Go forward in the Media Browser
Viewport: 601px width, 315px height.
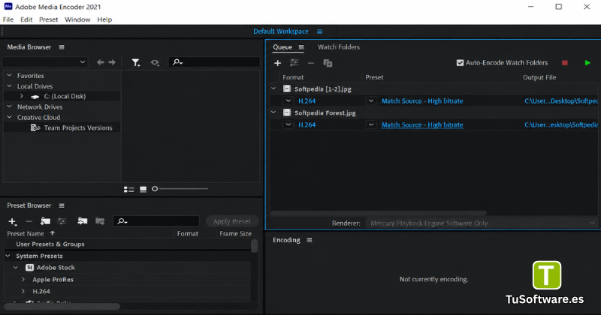[x=112, y=62]
